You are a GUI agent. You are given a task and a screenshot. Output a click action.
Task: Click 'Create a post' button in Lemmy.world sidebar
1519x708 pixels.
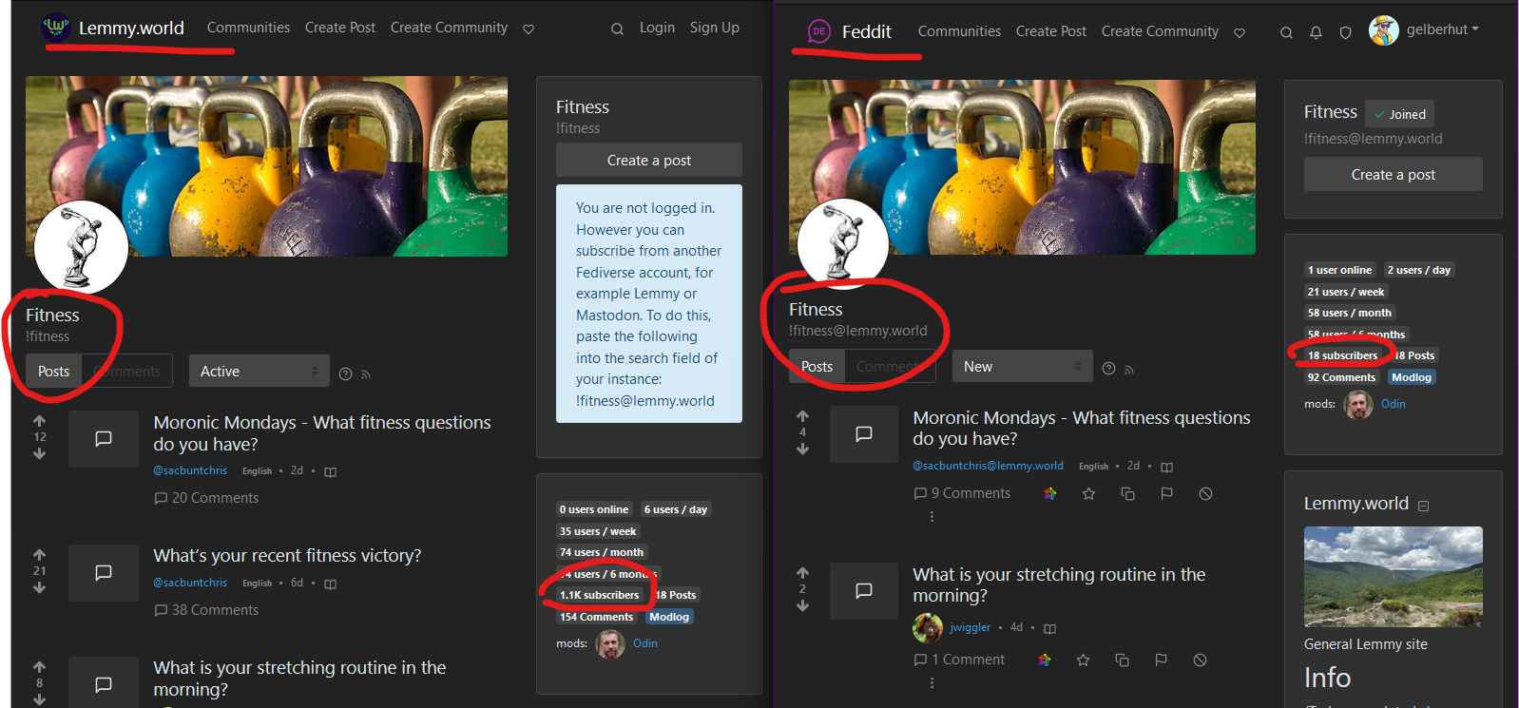pos(649,161)
